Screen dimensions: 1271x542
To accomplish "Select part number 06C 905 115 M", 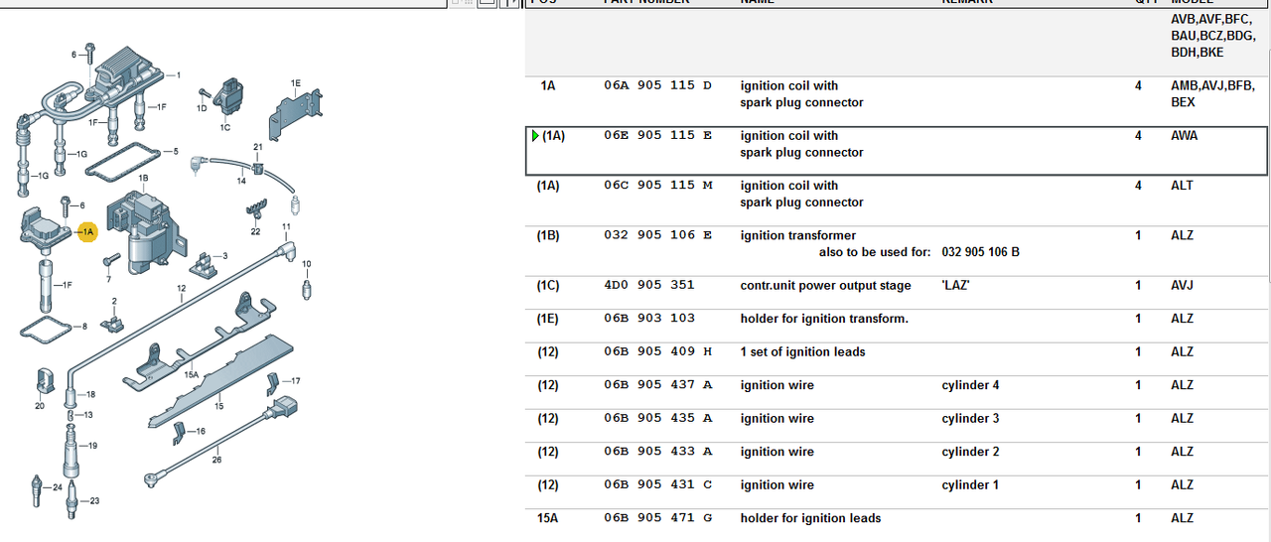I will pyautogui.click(x=657, y=186).
